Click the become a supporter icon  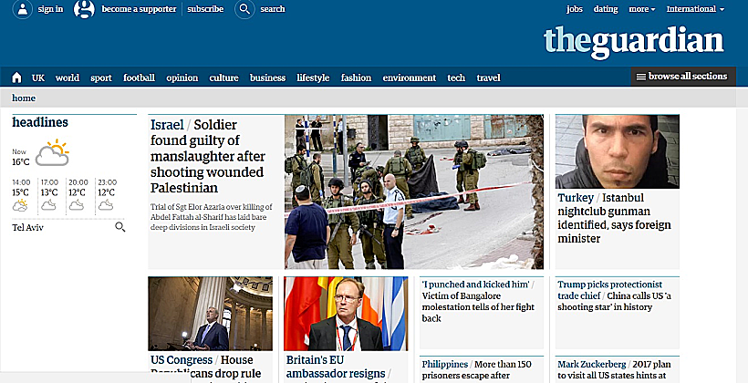click(x=84, y=9)
